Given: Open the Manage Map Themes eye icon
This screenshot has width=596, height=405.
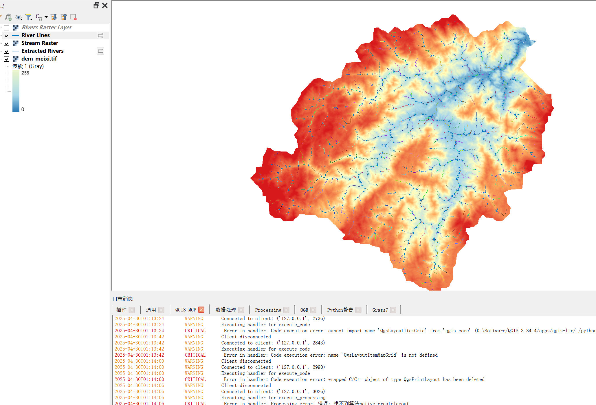Looking at the screenshot, I should 19,17.
